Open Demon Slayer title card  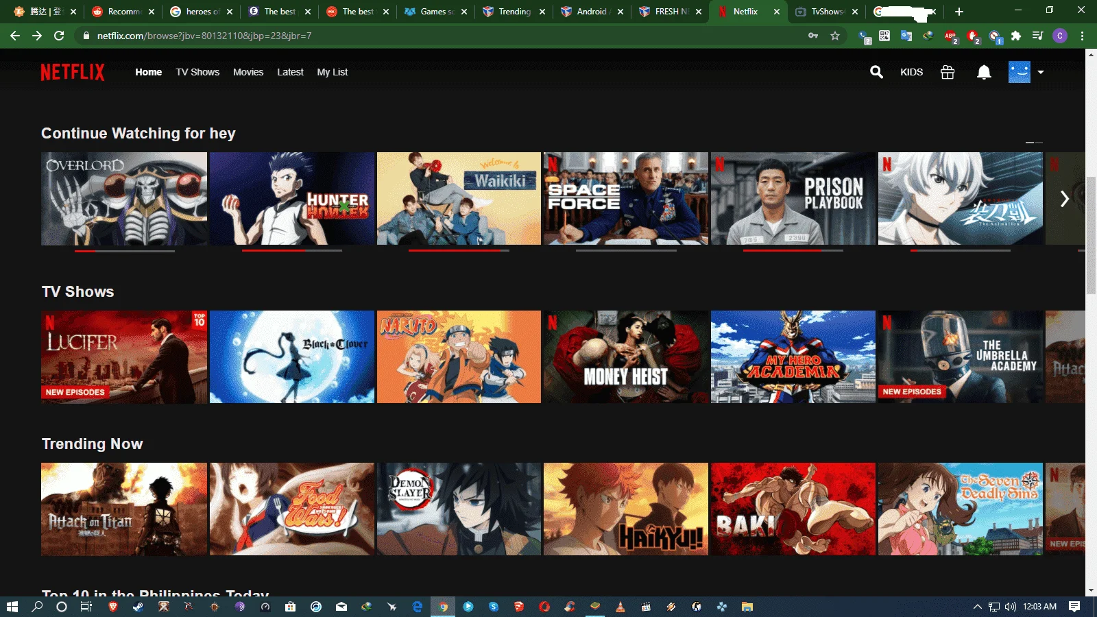(x=459, y=509)
